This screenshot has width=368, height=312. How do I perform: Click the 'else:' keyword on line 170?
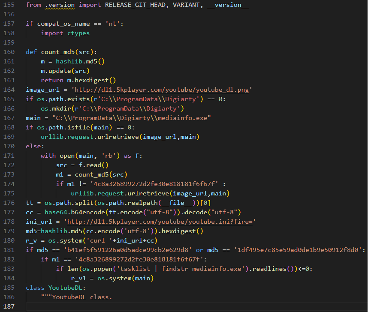point(35,147)
